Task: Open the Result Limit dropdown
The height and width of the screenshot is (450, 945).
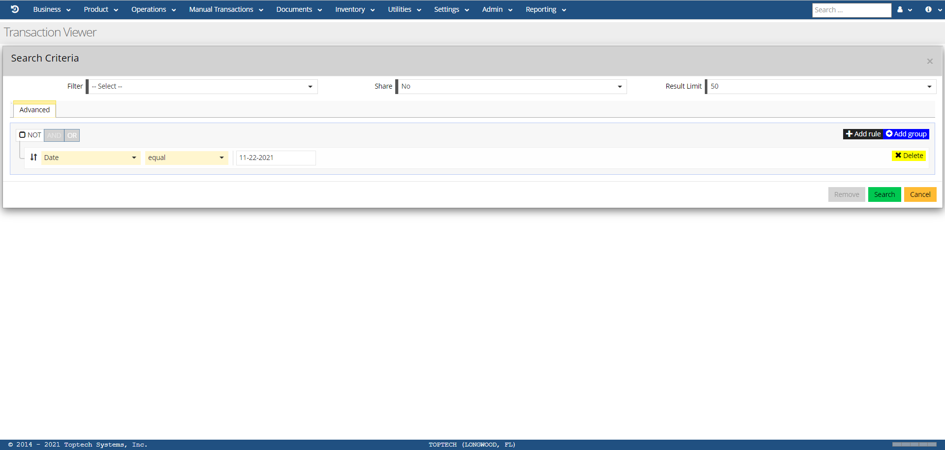Action: [821, 87]
